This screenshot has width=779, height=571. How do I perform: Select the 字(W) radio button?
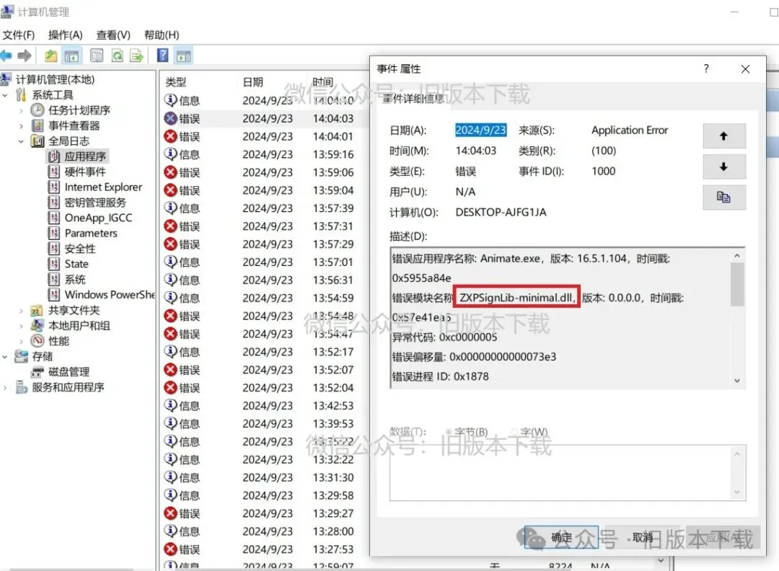click(514, 432)
